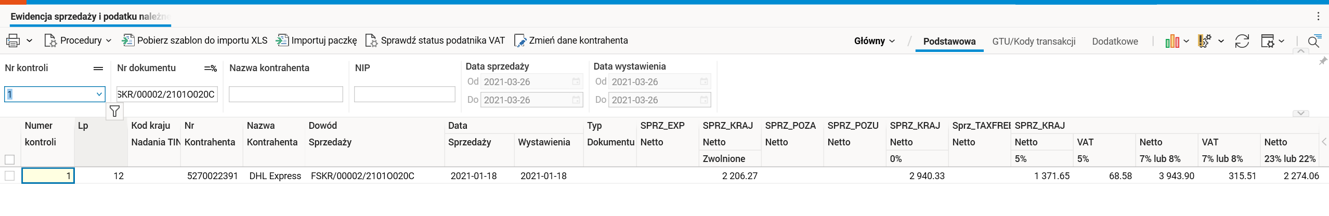Open the colored bar chart icon

point(1172,41)
